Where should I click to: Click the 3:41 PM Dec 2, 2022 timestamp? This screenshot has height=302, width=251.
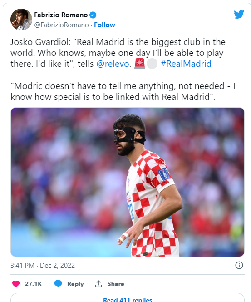(x=43, y=266)
